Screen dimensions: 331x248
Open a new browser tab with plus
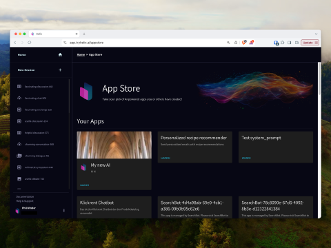coord(84,34)
